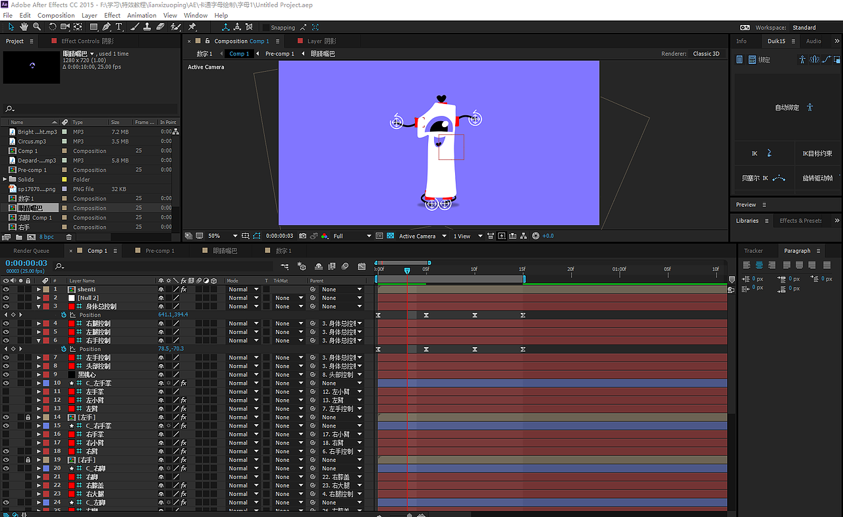Open Show Channel color management icon
Image resolution: width=843 pixels, height=517 pixels.
coord(323,236)
